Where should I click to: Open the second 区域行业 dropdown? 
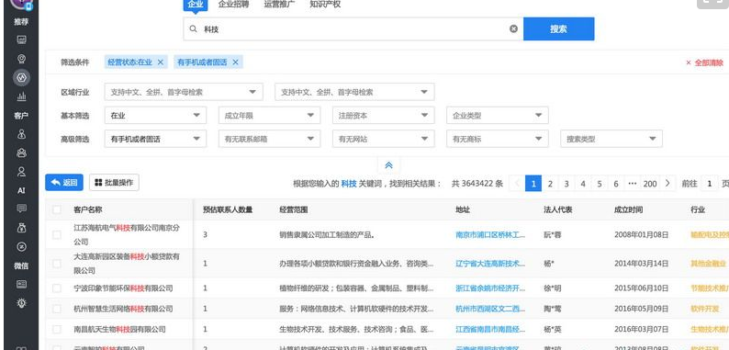[x=354, y=92]
